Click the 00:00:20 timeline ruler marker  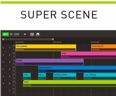click(58, 42)
